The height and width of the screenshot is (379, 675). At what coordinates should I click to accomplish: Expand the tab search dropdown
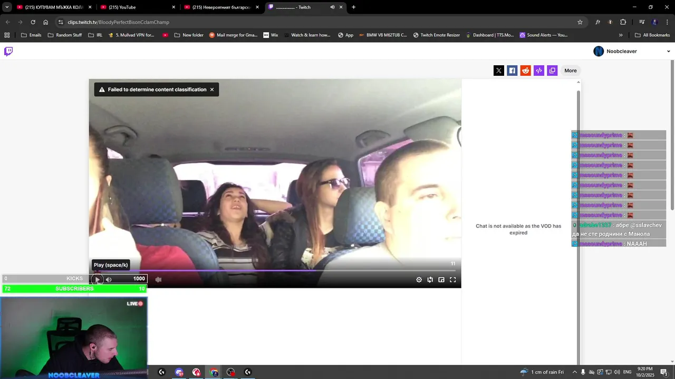pos(7,7)
